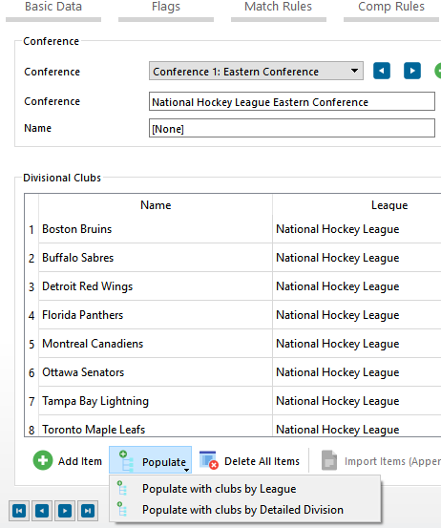The width and height of the screenshot is (441, 528).
Task: Click icon beside Populate by Detailed Division
Action: (x=122, y=509)
